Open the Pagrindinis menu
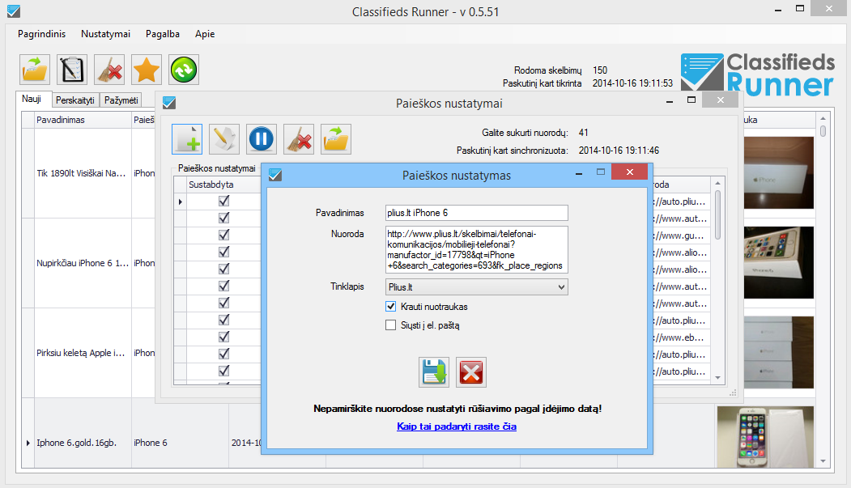The height and width of the screenshot is (488, 851). point(42,34)
